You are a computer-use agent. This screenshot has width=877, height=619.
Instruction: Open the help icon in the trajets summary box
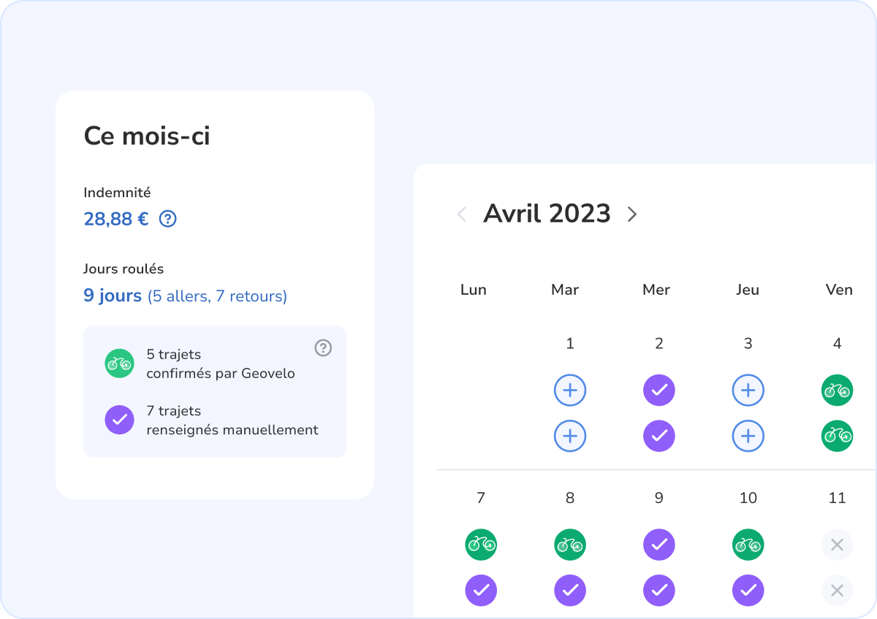323,348
